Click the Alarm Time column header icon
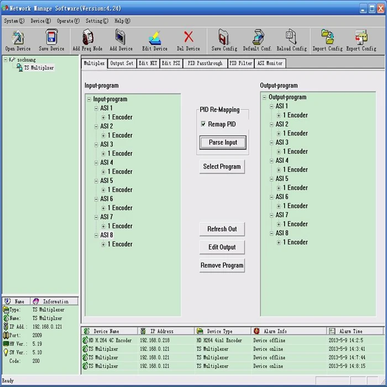The width and height of the screenshot is (387, 387). (332, 331)
